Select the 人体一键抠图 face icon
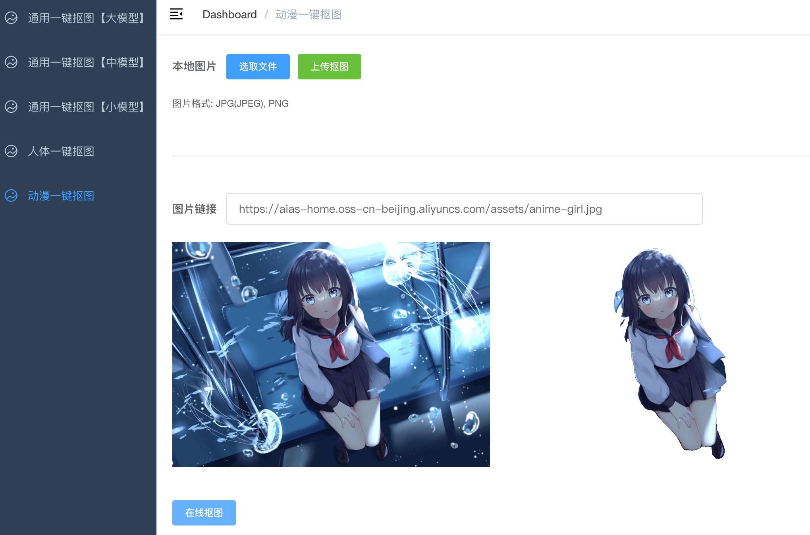 click(11, 152)
